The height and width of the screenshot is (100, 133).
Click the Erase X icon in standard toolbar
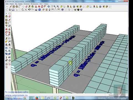tap(26, 10)
